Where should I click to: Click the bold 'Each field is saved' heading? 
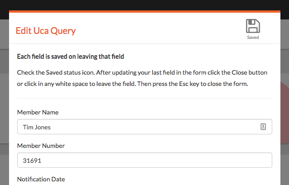pyautogui.click(x=71, y=57)
